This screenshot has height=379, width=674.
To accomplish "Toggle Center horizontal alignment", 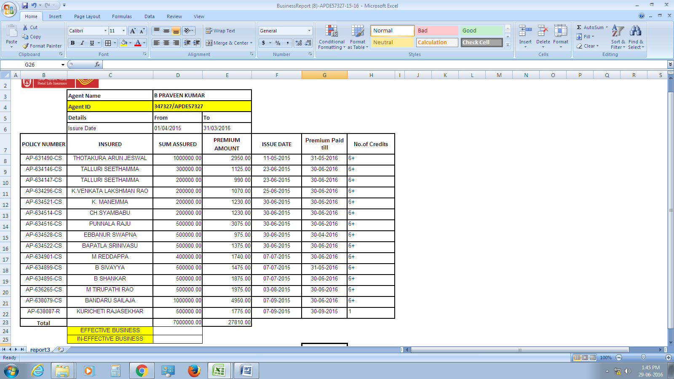I will coord(166,43).
